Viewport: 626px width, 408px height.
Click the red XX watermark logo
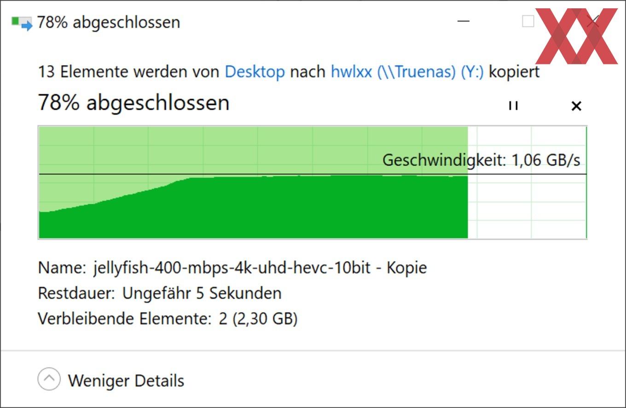click(x=576, y=37)
